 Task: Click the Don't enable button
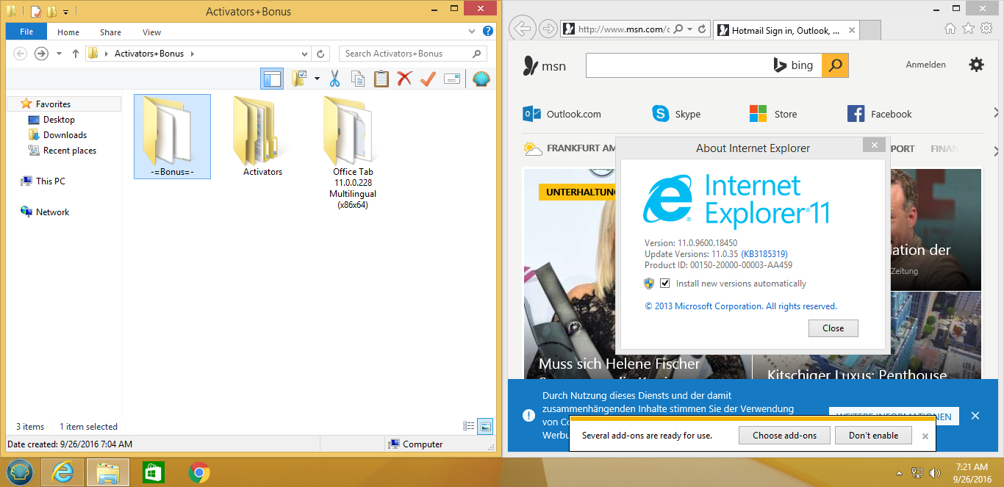pos(873,436)
